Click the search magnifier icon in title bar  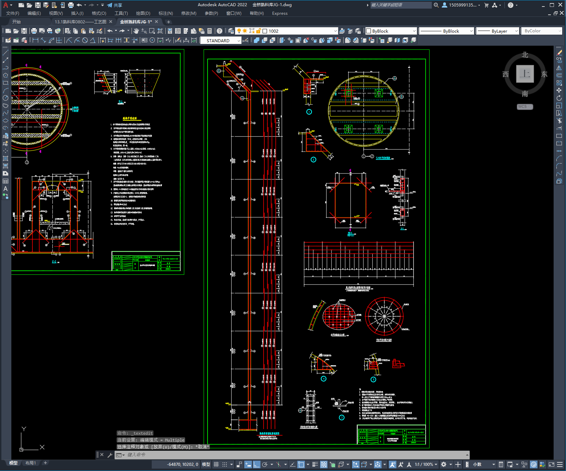coord(436,5)
